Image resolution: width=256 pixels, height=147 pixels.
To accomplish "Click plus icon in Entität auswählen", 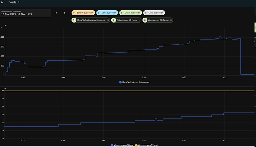I will tap(121, 13).
